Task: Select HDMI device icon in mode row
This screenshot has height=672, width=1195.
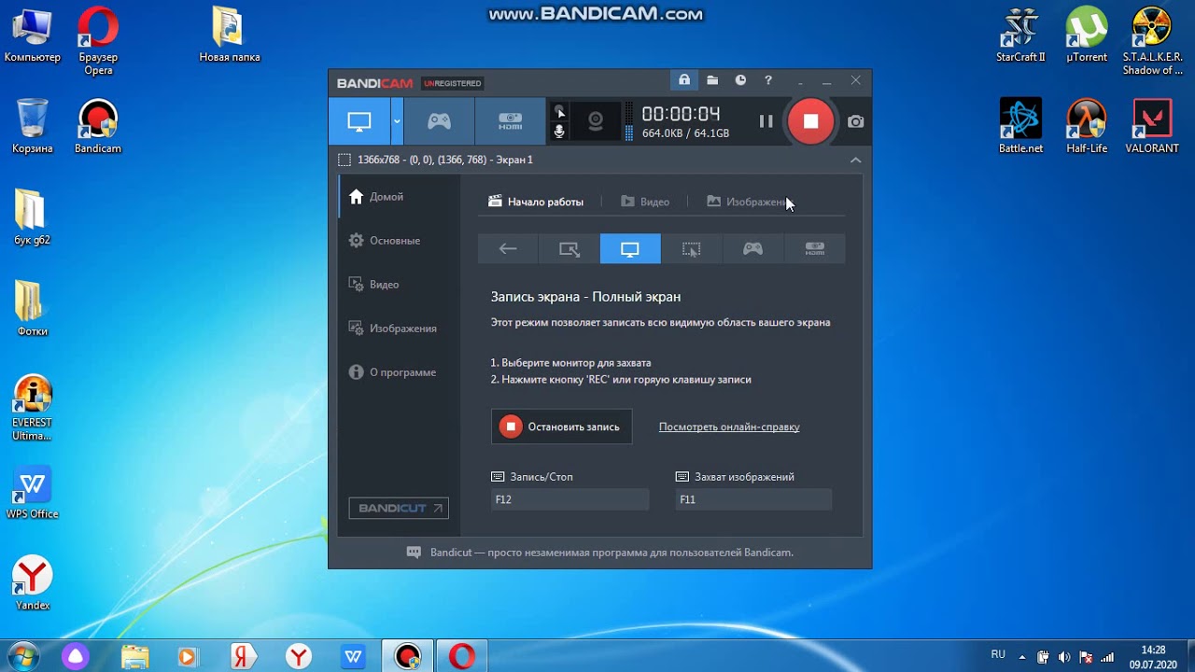Action: click(814, 249)
